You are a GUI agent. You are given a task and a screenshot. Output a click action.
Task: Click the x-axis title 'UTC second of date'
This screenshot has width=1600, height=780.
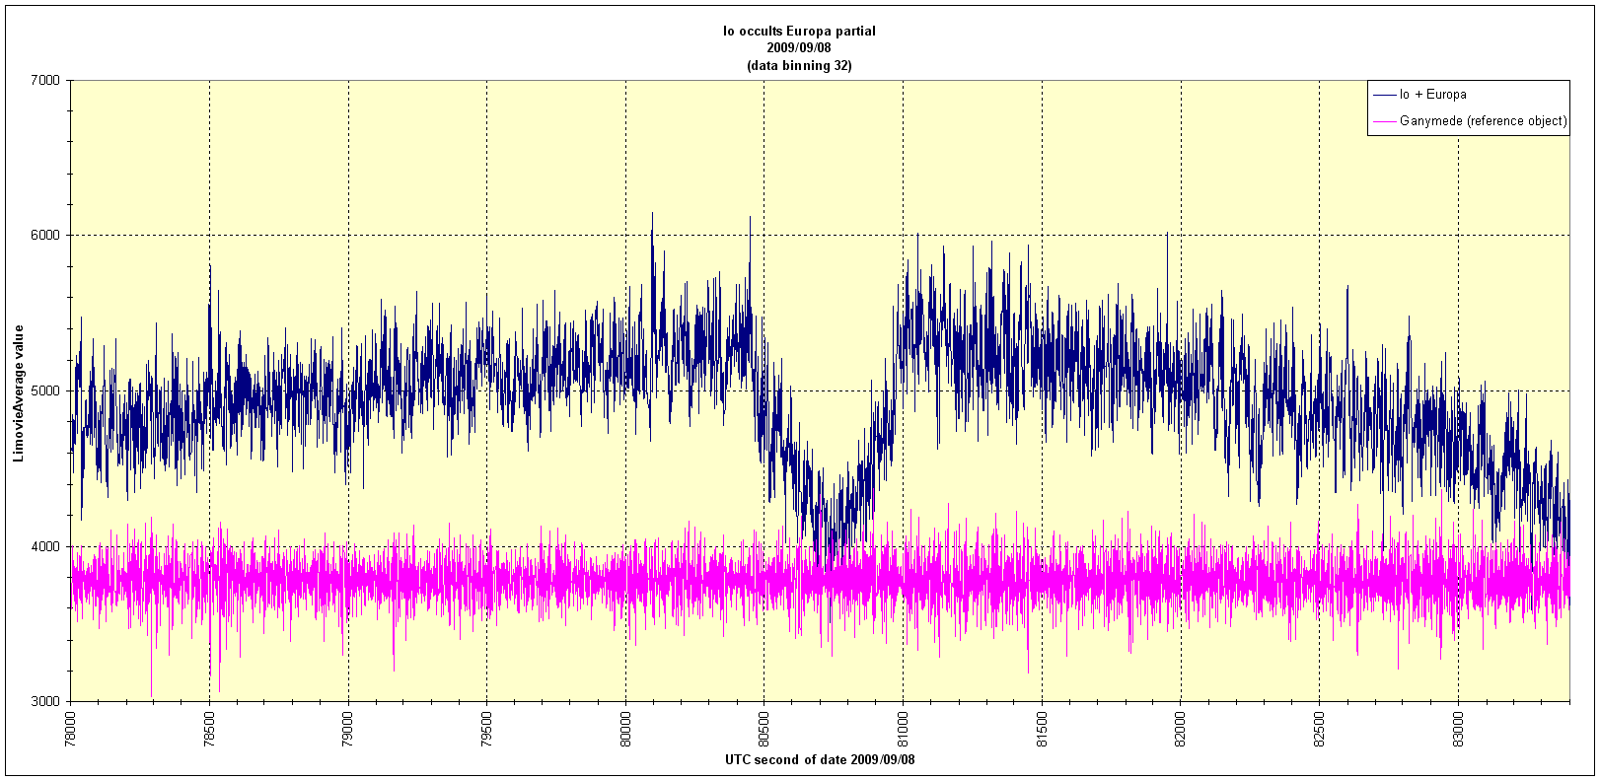point(820,760)
